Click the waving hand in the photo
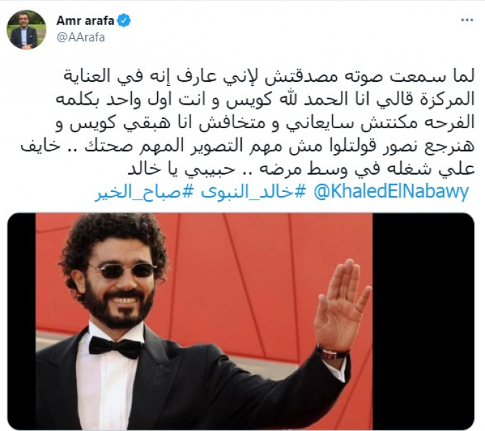 342,305
